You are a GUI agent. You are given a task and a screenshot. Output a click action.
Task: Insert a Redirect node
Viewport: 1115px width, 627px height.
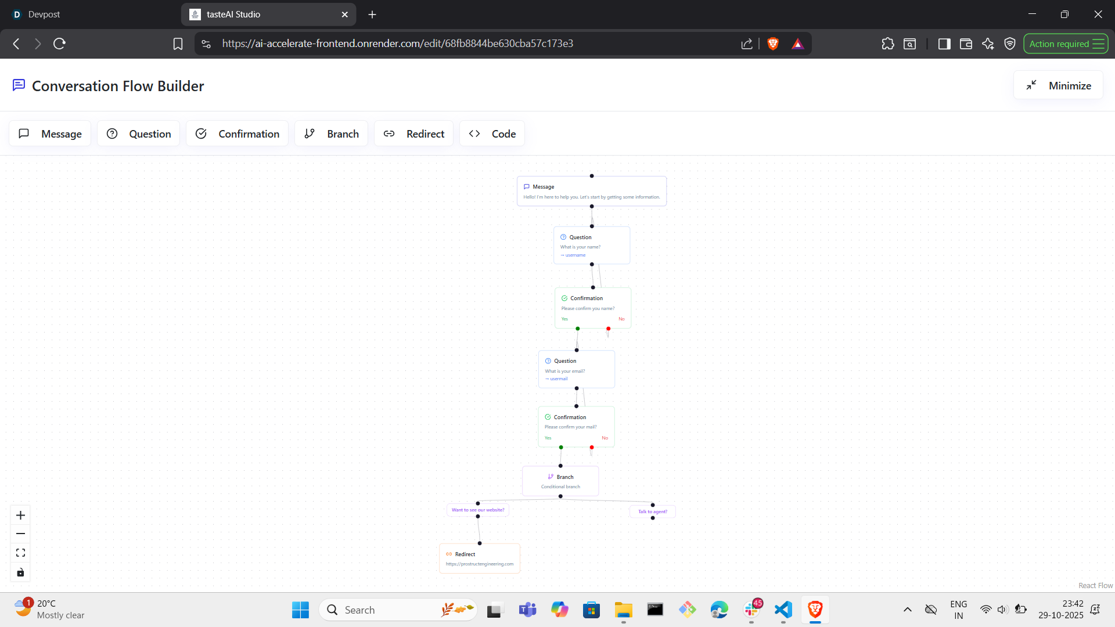tap(413, 134)
